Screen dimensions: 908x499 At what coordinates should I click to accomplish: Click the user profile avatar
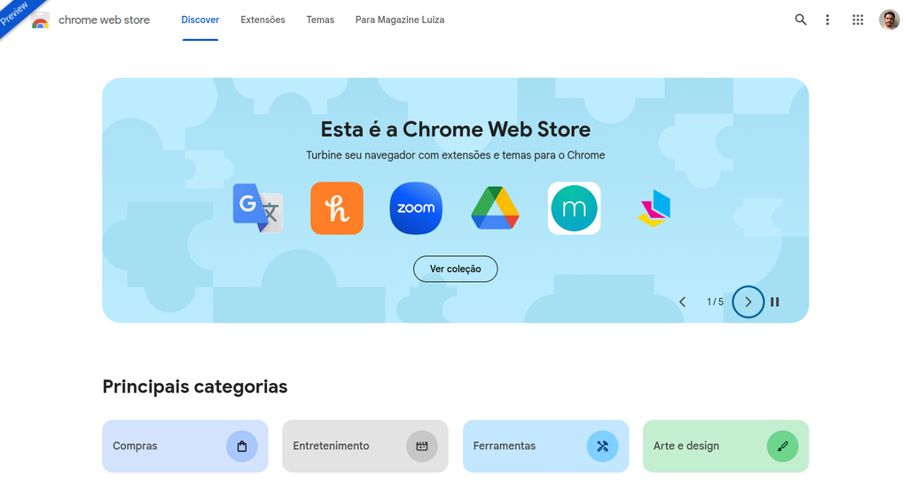tap(889, 19)
